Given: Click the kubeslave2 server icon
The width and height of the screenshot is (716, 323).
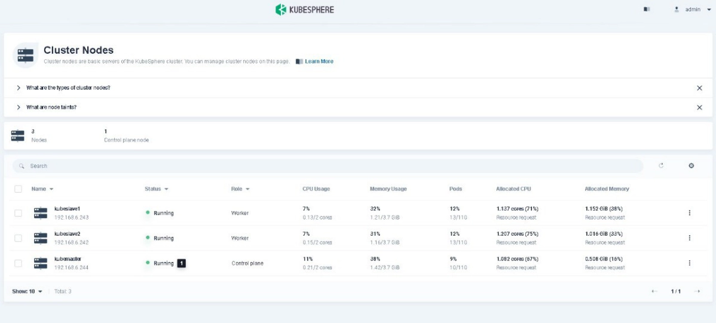Looking at the screenshot, I should pyautogui.click(x=41, y=238).
